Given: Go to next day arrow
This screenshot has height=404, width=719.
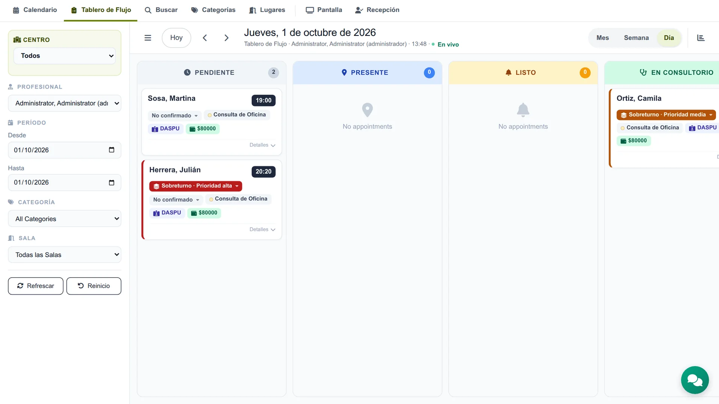Looking at the screenshot, I should point(226,38).
